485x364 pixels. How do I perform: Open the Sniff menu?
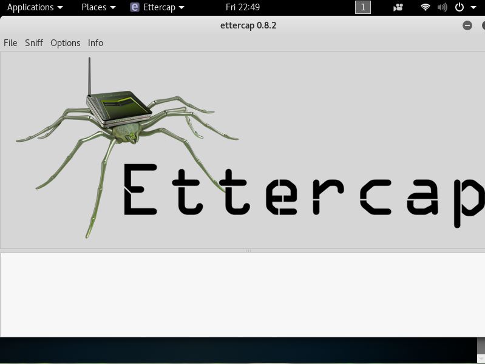pyautogui.click(x=34, y=43)
